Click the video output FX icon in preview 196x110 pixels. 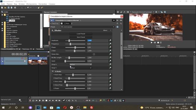(124, 12)
